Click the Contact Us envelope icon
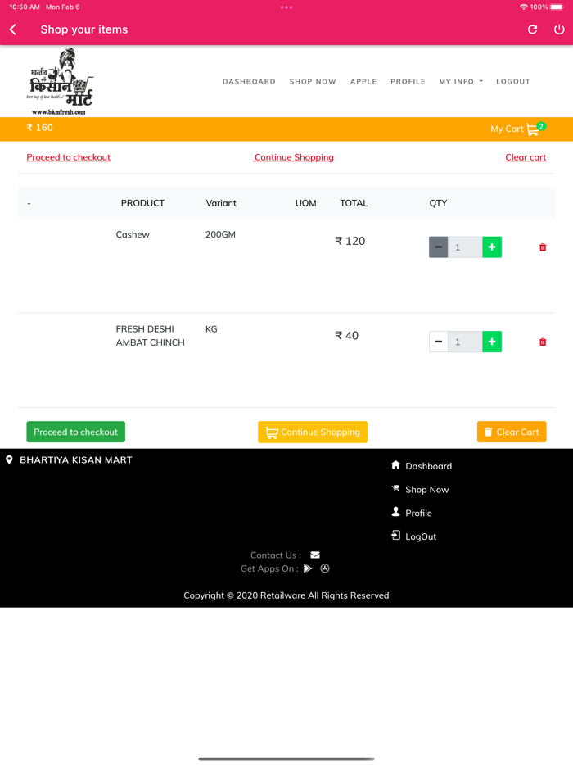This screenshot has height=765, width=573. (315, 555)
